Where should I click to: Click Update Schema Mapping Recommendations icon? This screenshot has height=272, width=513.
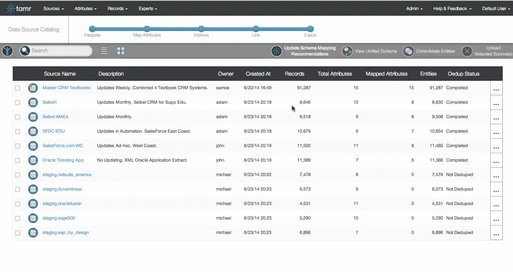(276, 51)
